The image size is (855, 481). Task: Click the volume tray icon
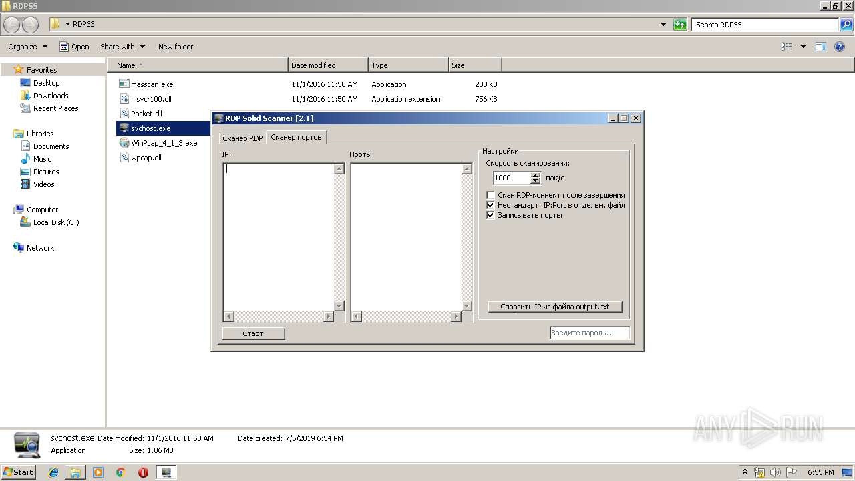coord(775,472)
